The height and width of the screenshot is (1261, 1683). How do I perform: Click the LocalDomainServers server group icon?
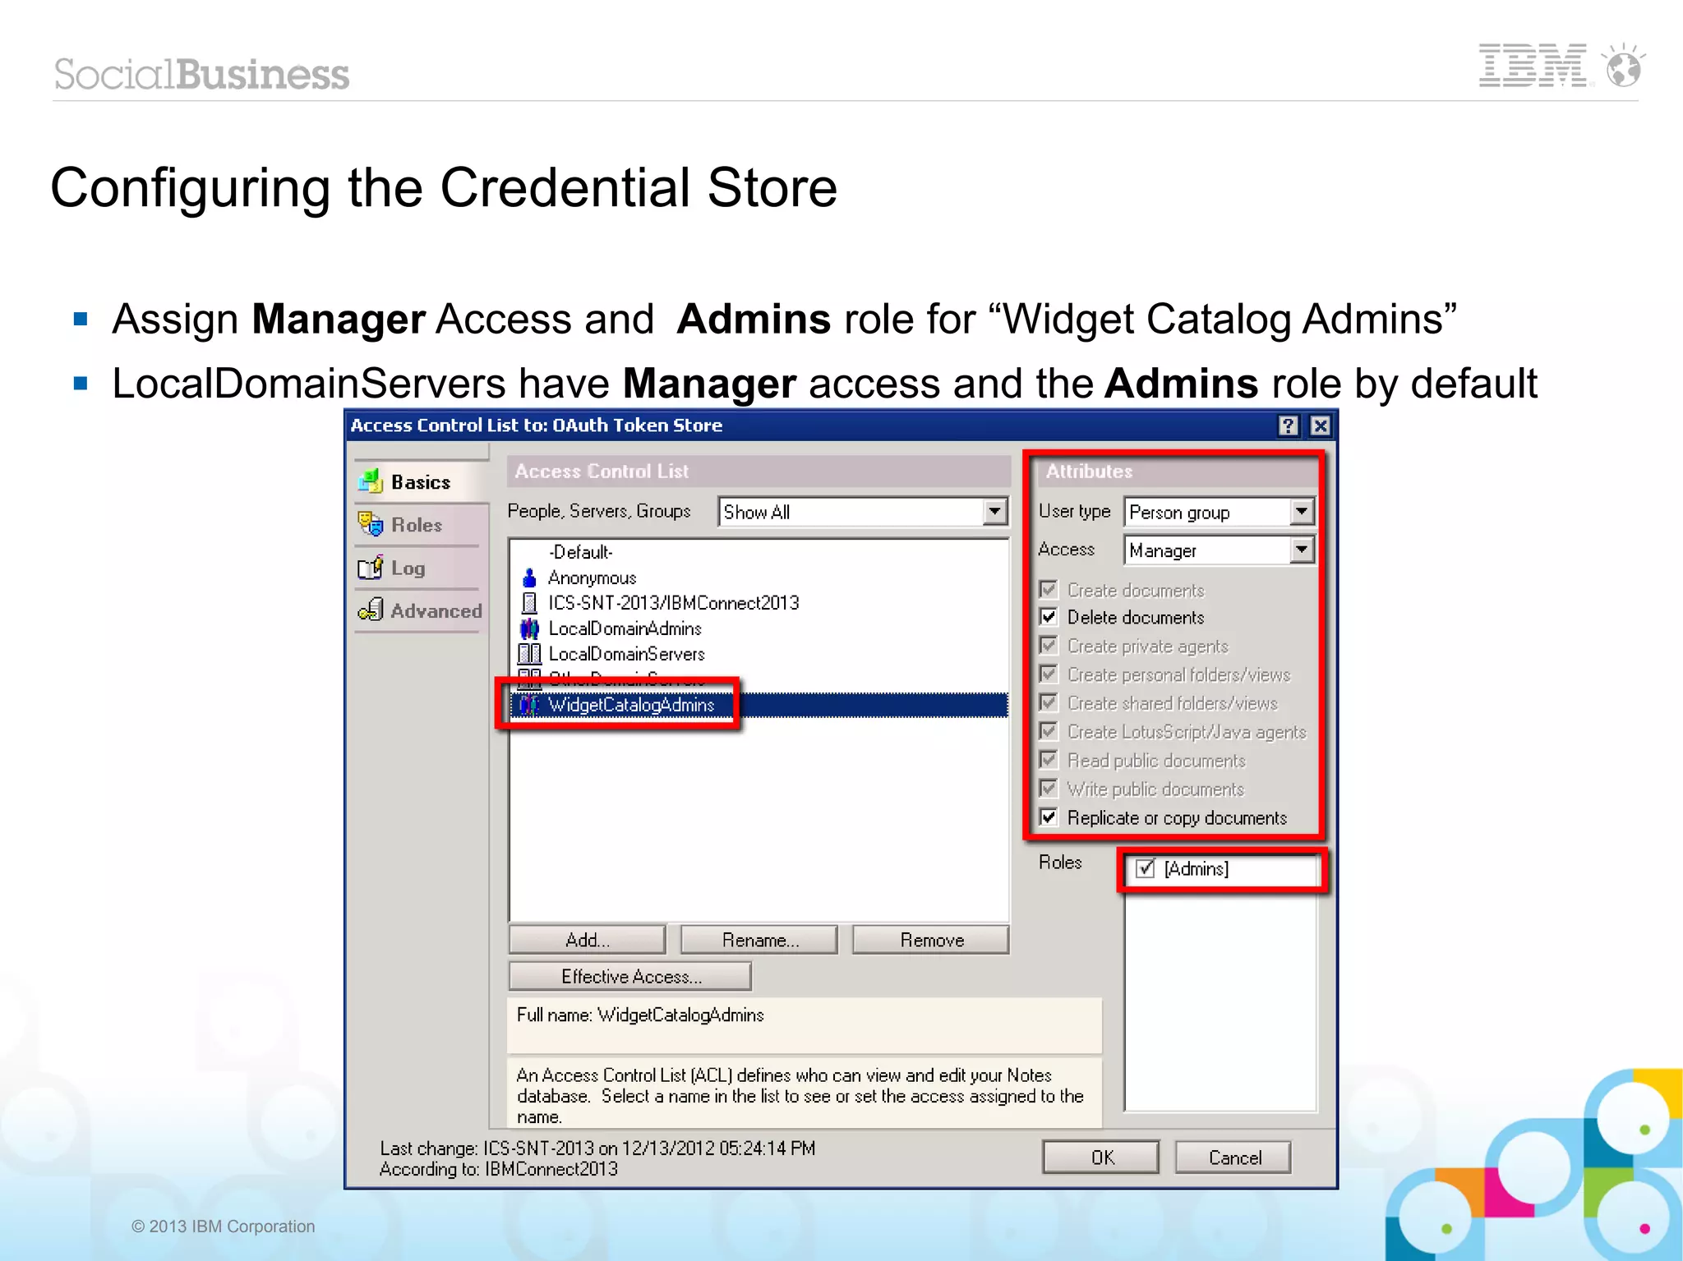(529, 654)
